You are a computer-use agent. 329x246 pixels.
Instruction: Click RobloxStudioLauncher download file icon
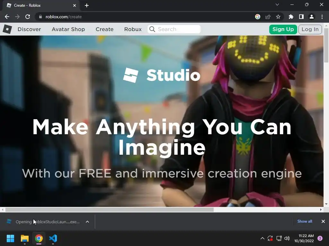9,221
